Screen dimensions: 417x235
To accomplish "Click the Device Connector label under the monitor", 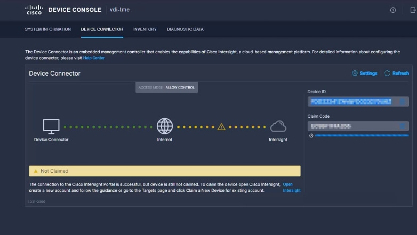I will point(51,140).
